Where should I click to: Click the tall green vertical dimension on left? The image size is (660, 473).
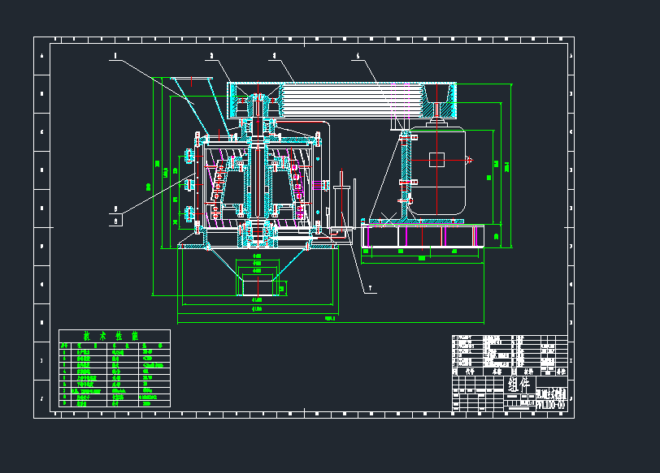tap(154, 187)
